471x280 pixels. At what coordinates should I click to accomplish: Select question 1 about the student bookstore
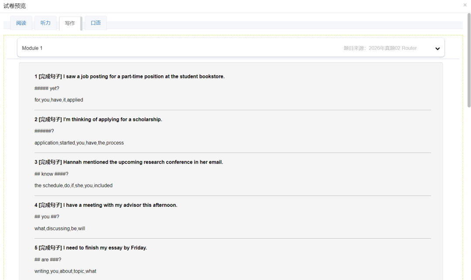pos(130,77)
